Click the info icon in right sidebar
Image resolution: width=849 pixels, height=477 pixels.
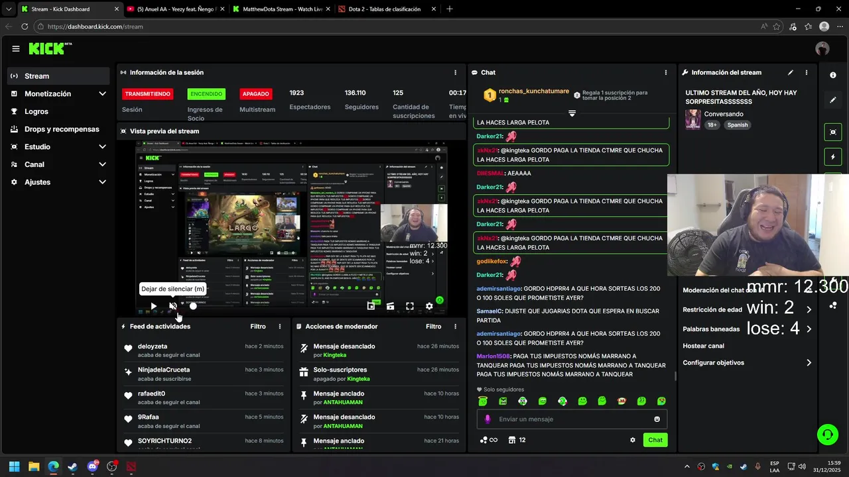click(833, 76)
